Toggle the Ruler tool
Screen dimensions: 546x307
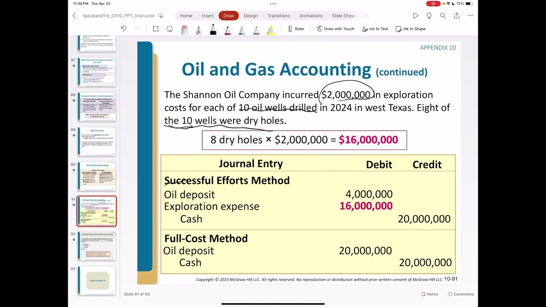(x=296, y=29)
